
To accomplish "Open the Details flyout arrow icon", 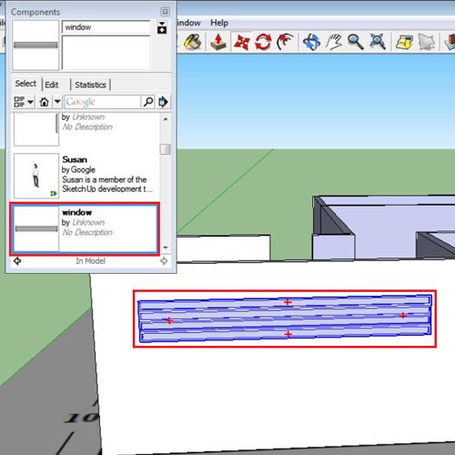I will coord(163,102).
